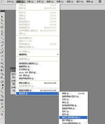Select the Eyedropper tool
Viewport: 105px width, 124px height.
coord(2,88)
